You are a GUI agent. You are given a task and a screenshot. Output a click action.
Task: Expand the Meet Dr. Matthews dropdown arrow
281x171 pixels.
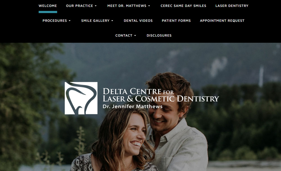coord(149,6)
